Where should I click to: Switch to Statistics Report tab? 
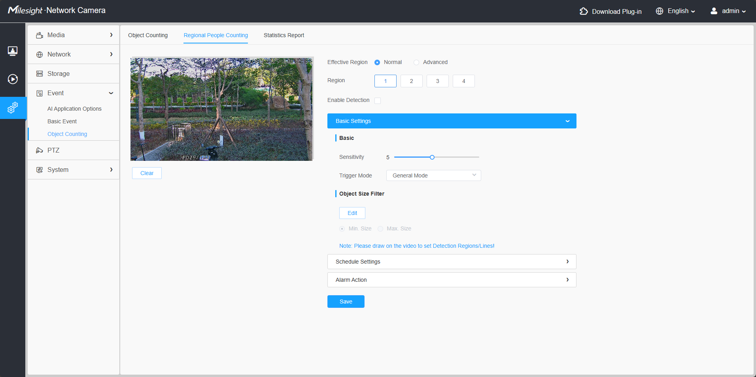point(284,35)
